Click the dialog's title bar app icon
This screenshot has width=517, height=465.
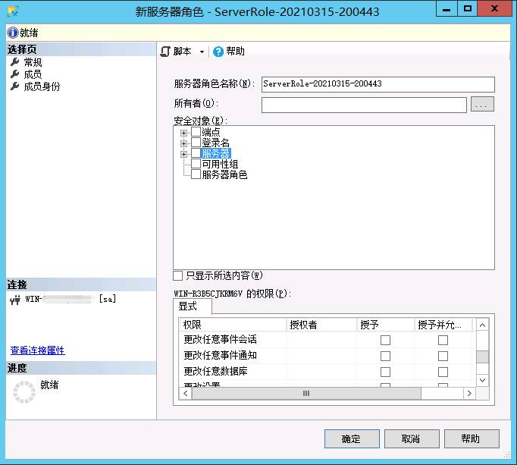tap(13, 12)
